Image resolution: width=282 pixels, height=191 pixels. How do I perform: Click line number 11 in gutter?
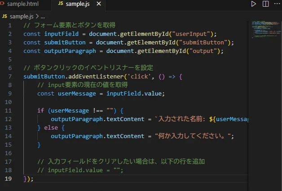click(8, 111)
